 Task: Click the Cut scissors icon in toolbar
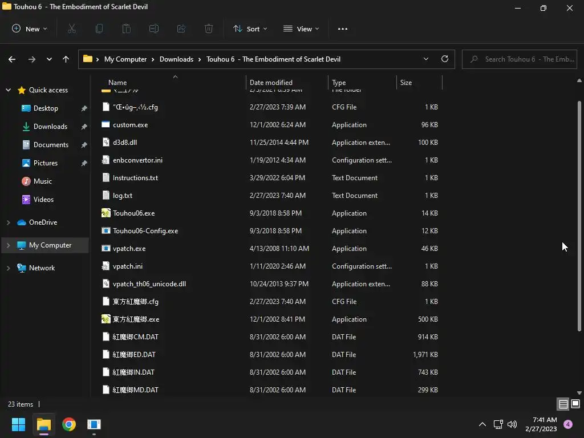72,29
